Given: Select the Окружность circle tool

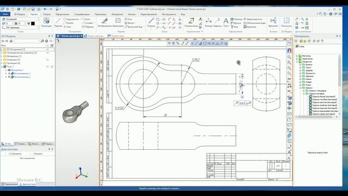Looking at the screenshot, I should click(71, 20).
